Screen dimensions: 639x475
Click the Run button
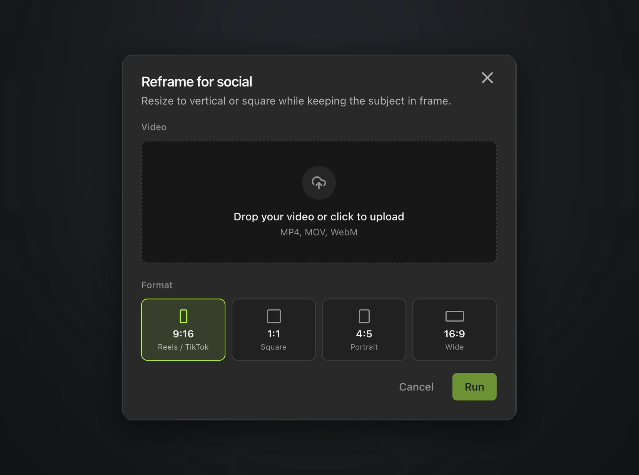[474, 387]
